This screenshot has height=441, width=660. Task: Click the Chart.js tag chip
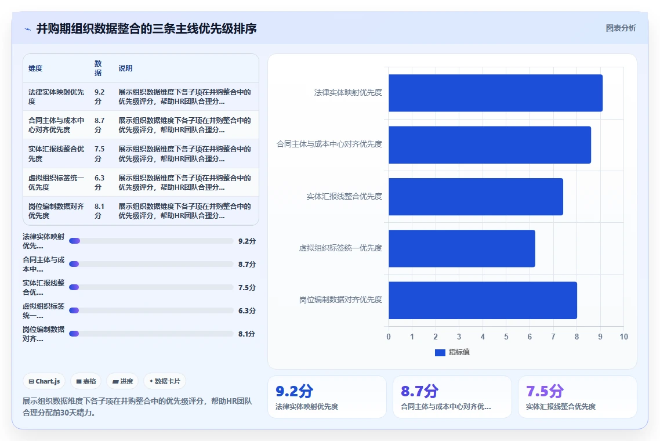pos(44,381)
